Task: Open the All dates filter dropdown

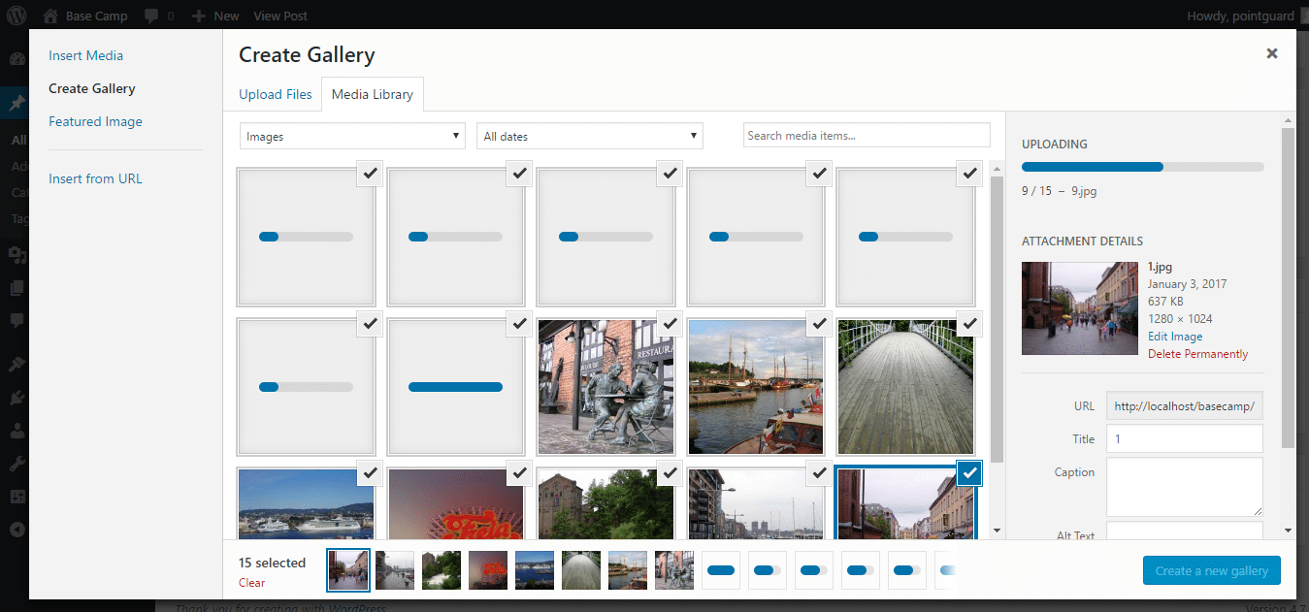Action: 589,136
